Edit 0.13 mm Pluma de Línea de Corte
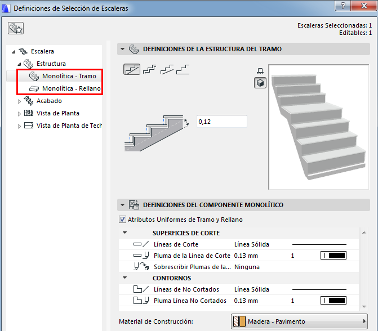Screen dimensions: 378x331 (246, 256)
